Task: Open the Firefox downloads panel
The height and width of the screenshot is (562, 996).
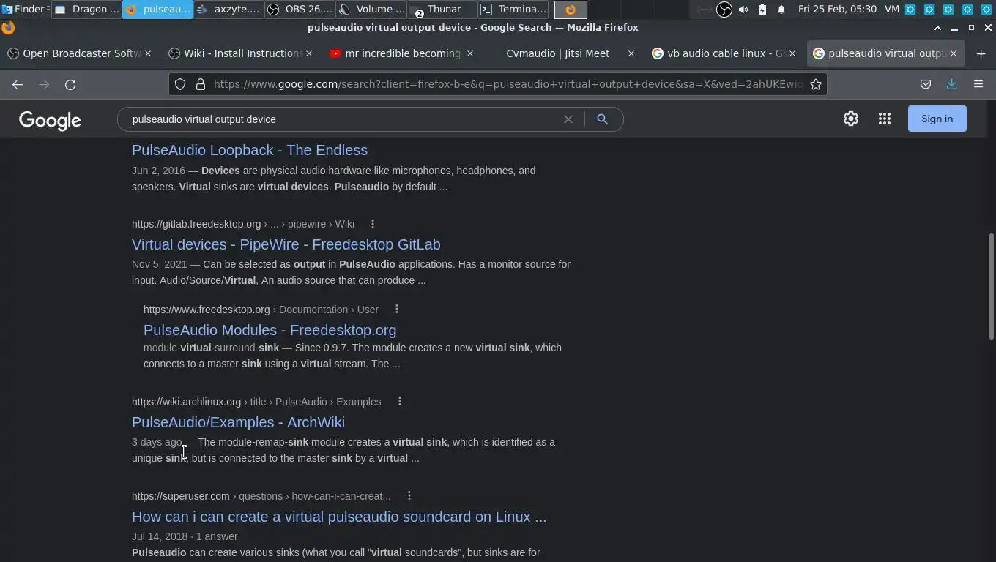Action: (x=952, y=84)
